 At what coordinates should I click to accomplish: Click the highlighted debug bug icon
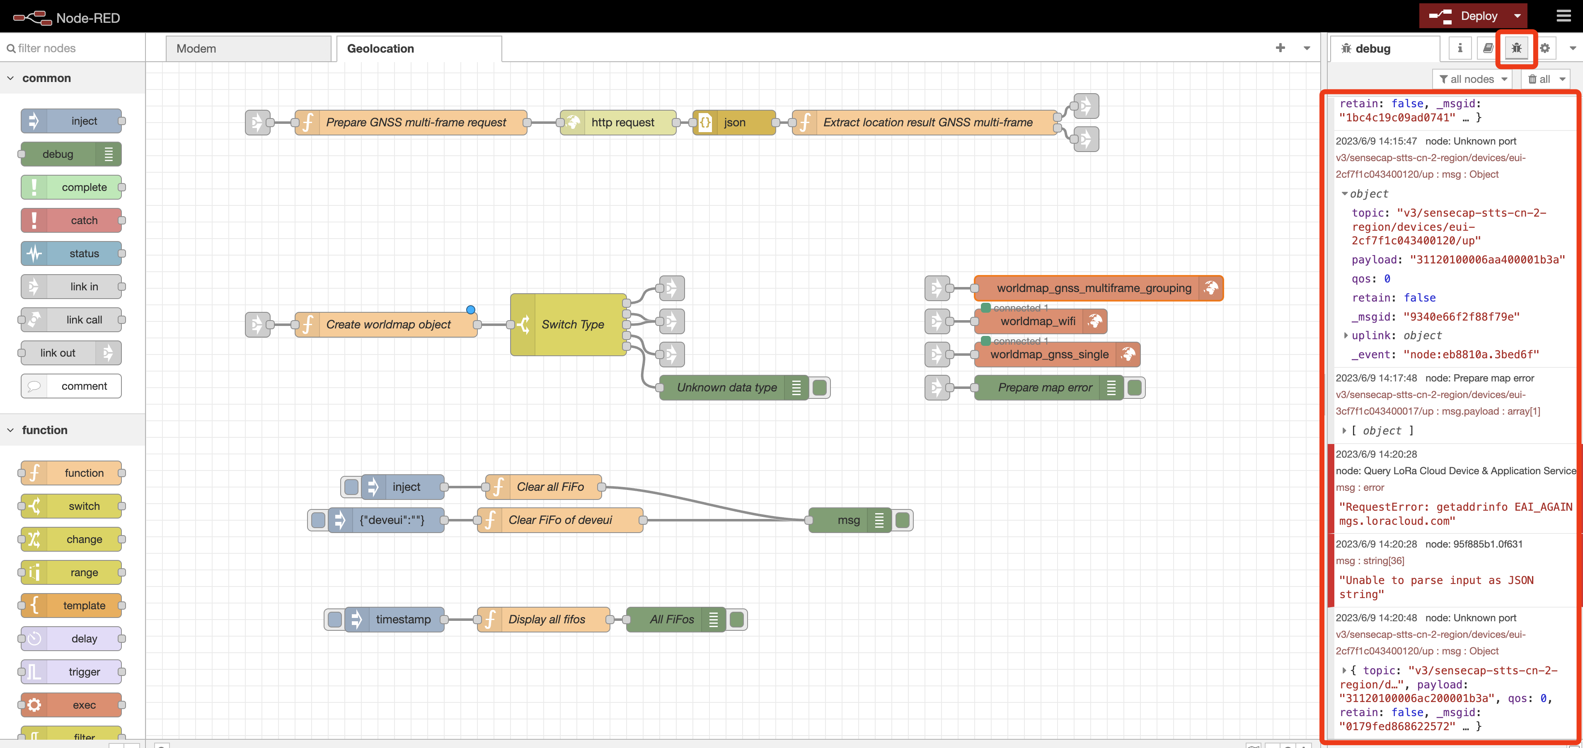tap(1516, 48)
